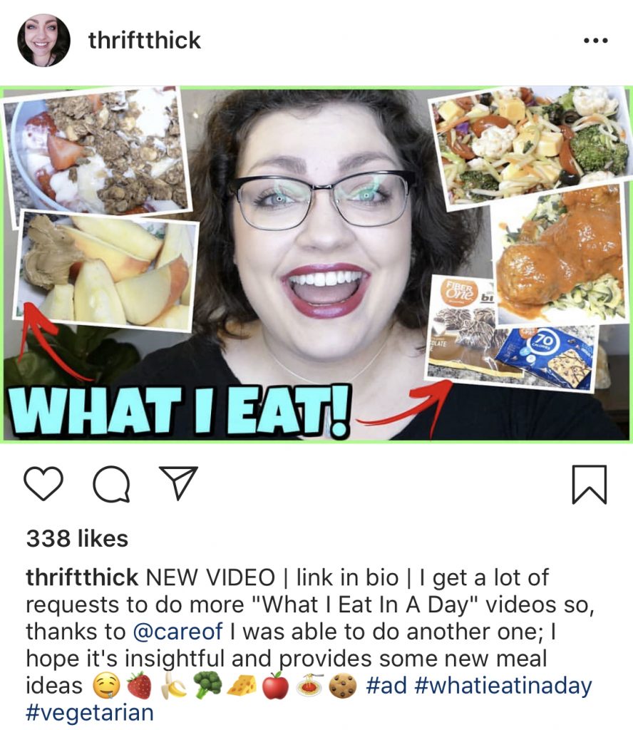Open the #vegetarian hashtag
This screenshot has height=730, width=633.
(89, 713)
